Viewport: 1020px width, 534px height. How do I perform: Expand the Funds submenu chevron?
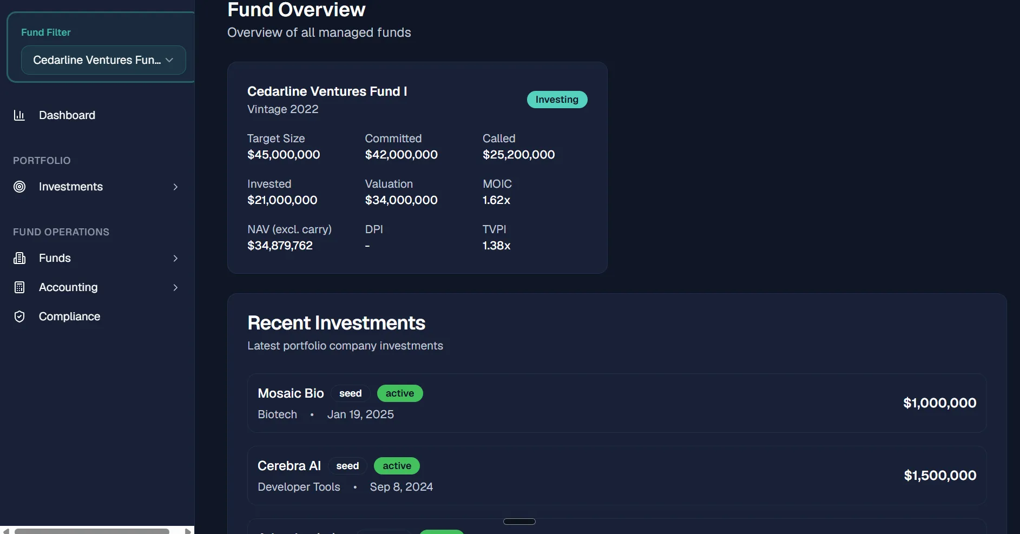pyautogui.click(x=175, y=258)
